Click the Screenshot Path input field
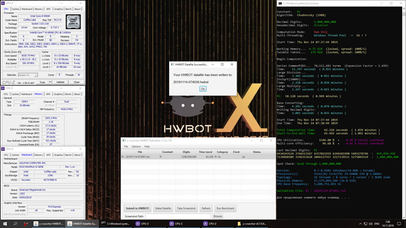This screenshot has width=406, height=228. [178, 216]
